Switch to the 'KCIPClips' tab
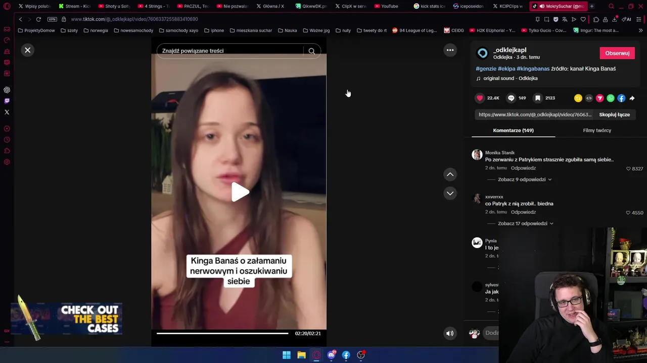Screen dimensions: 647x363 [x=507, y=6]
